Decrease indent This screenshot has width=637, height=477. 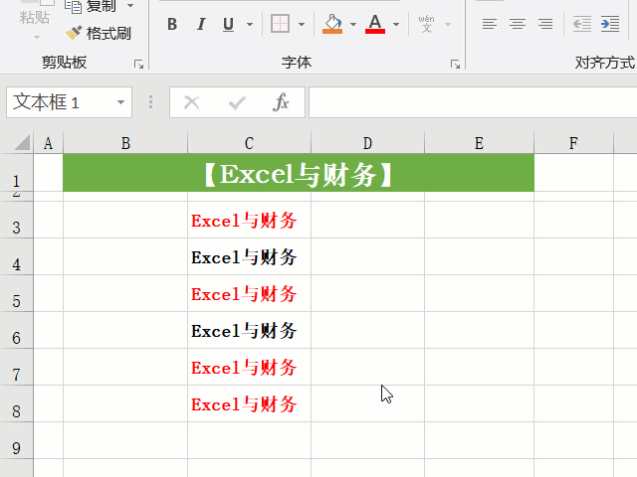[x=581, y=24]
